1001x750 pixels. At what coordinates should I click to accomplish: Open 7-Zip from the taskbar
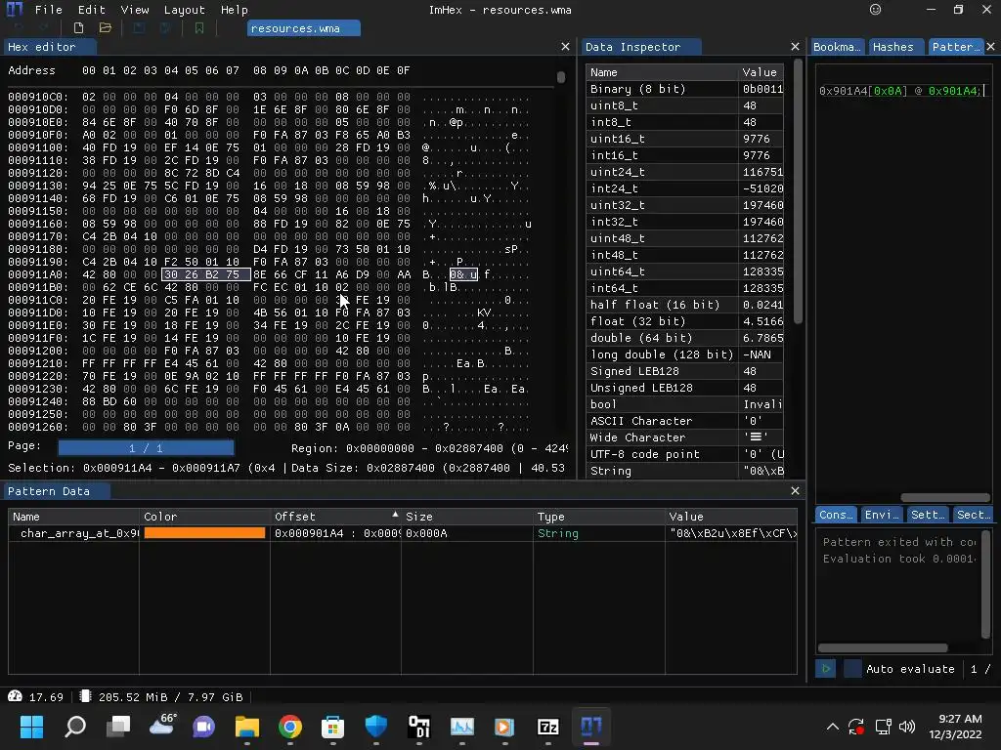point(547,726)
